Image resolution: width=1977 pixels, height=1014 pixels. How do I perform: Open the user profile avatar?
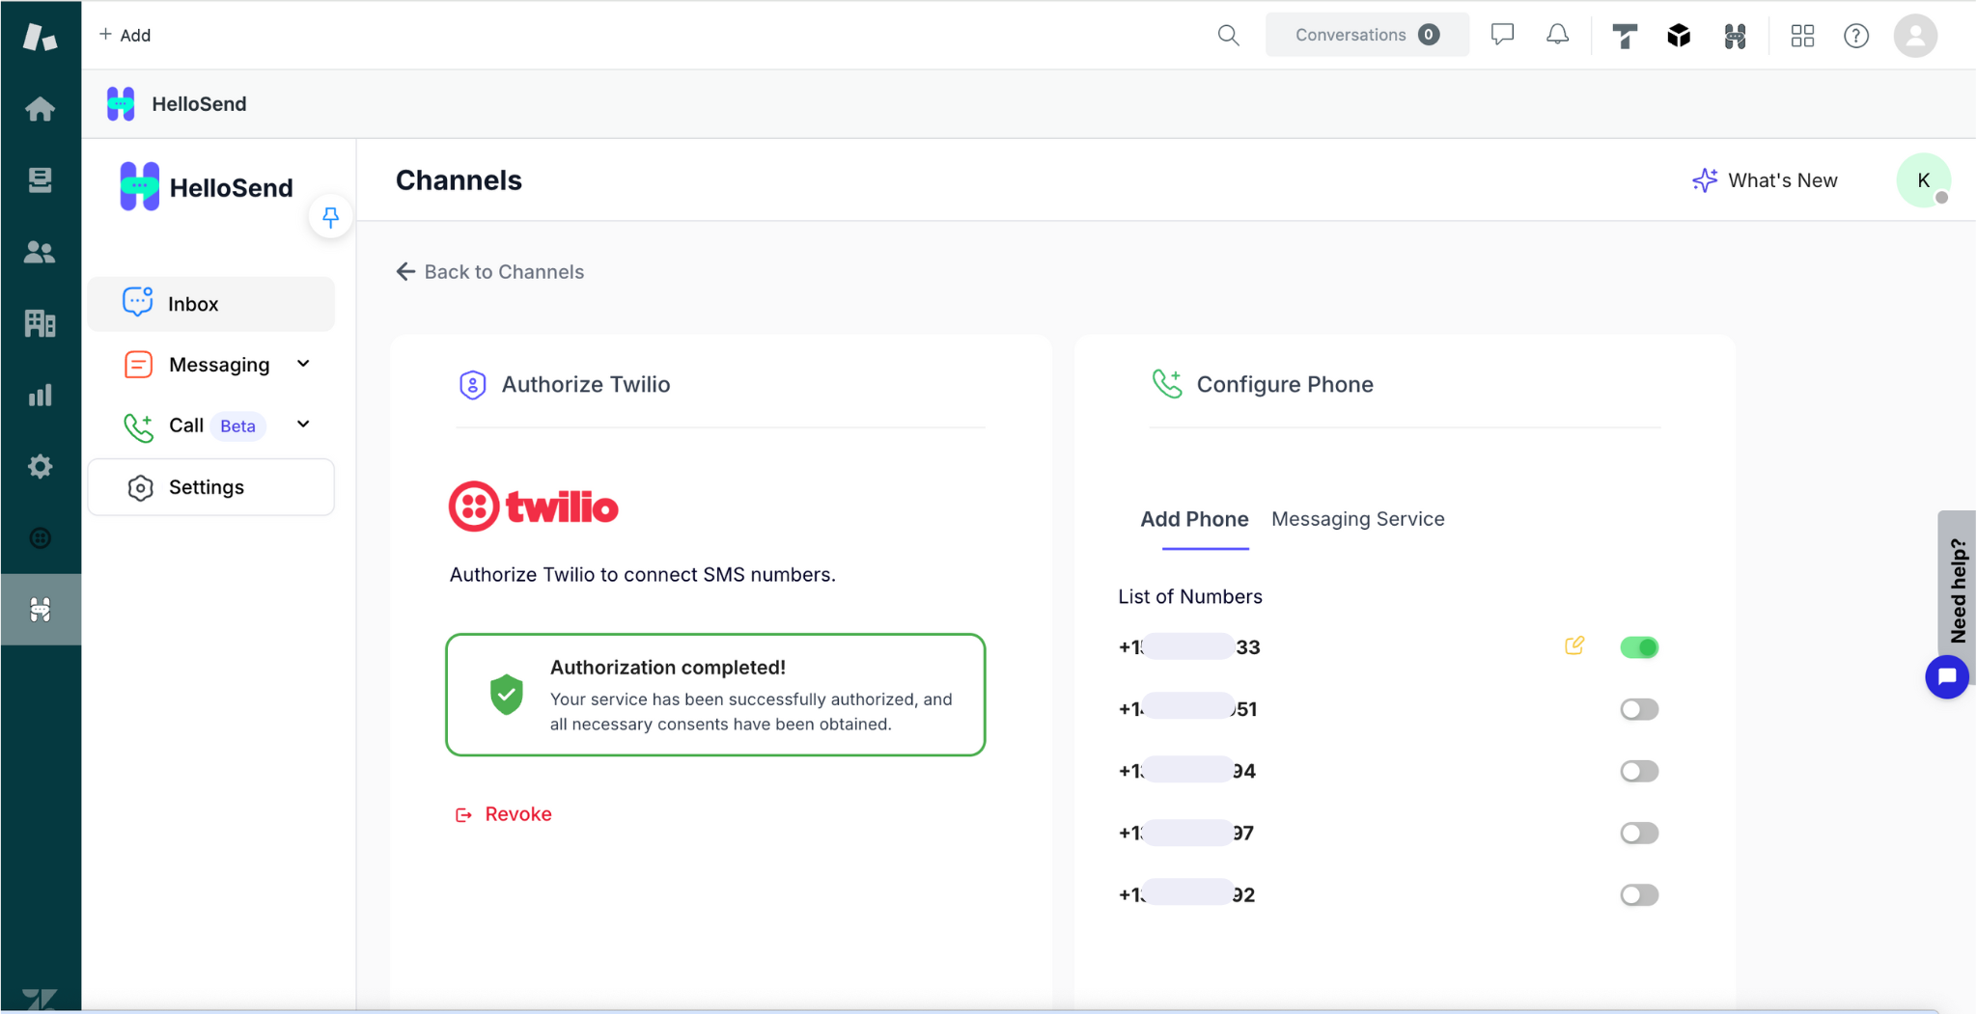(x=1915, y=36)
